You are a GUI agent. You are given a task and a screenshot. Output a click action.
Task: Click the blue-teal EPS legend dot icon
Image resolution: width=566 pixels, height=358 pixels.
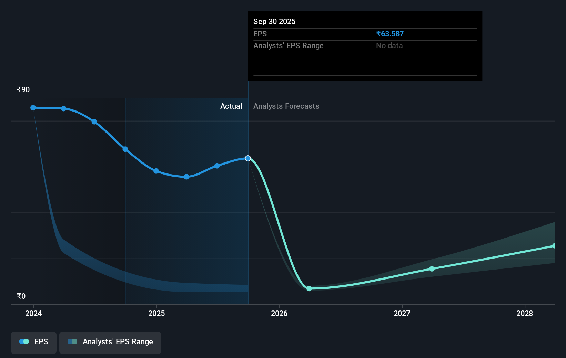(x=24, y=341)
